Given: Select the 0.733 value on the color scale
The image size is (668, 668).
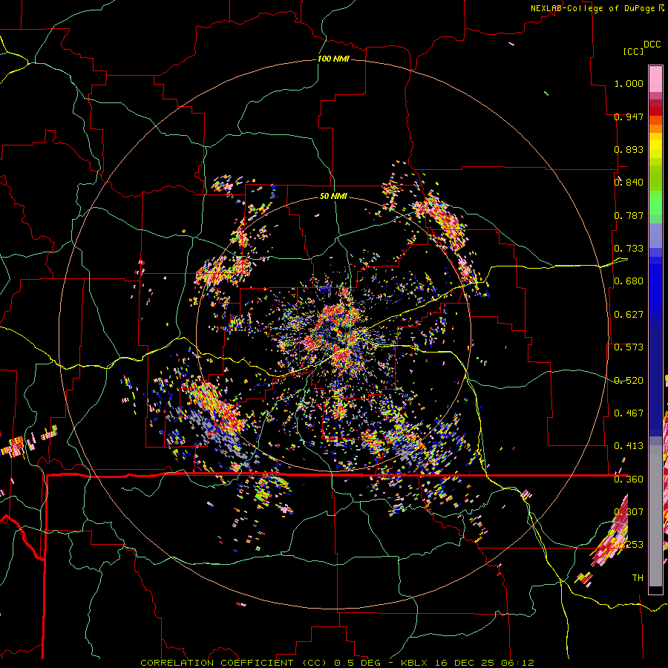Looking at the screenshot, I should pyautogui.click(x=629, y=249).
